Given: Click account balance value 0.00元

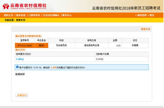Looking at the screenshot, I should click(99, 59).
